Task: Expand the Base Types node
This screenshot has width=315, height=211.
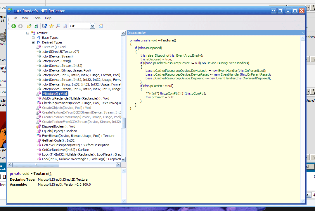Action: tap(33, 38)
